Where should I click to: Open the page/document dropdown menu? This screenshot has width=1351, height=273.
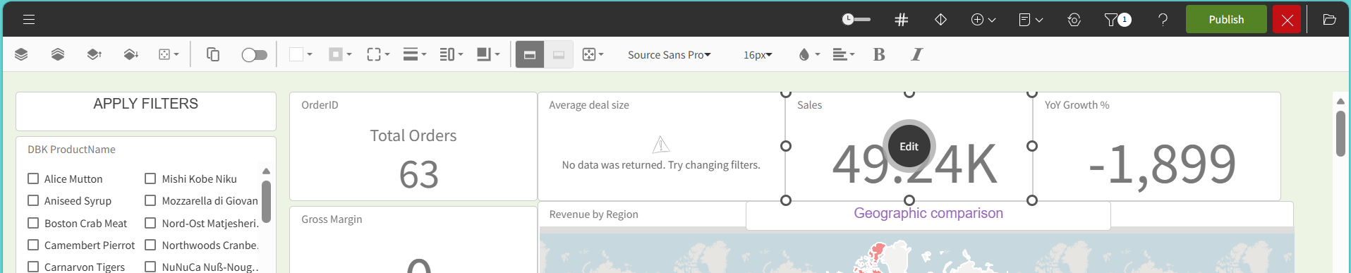1031,20
